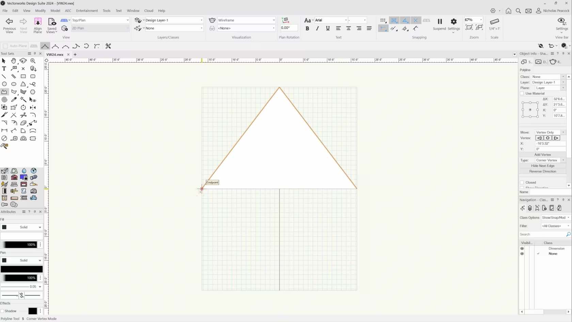Select the Text tool
572x322 pixels.
[4, 68]
